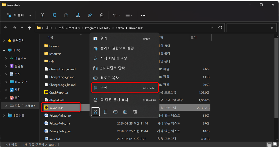
Task: Select the resource folder
Action: click(55, 54)
